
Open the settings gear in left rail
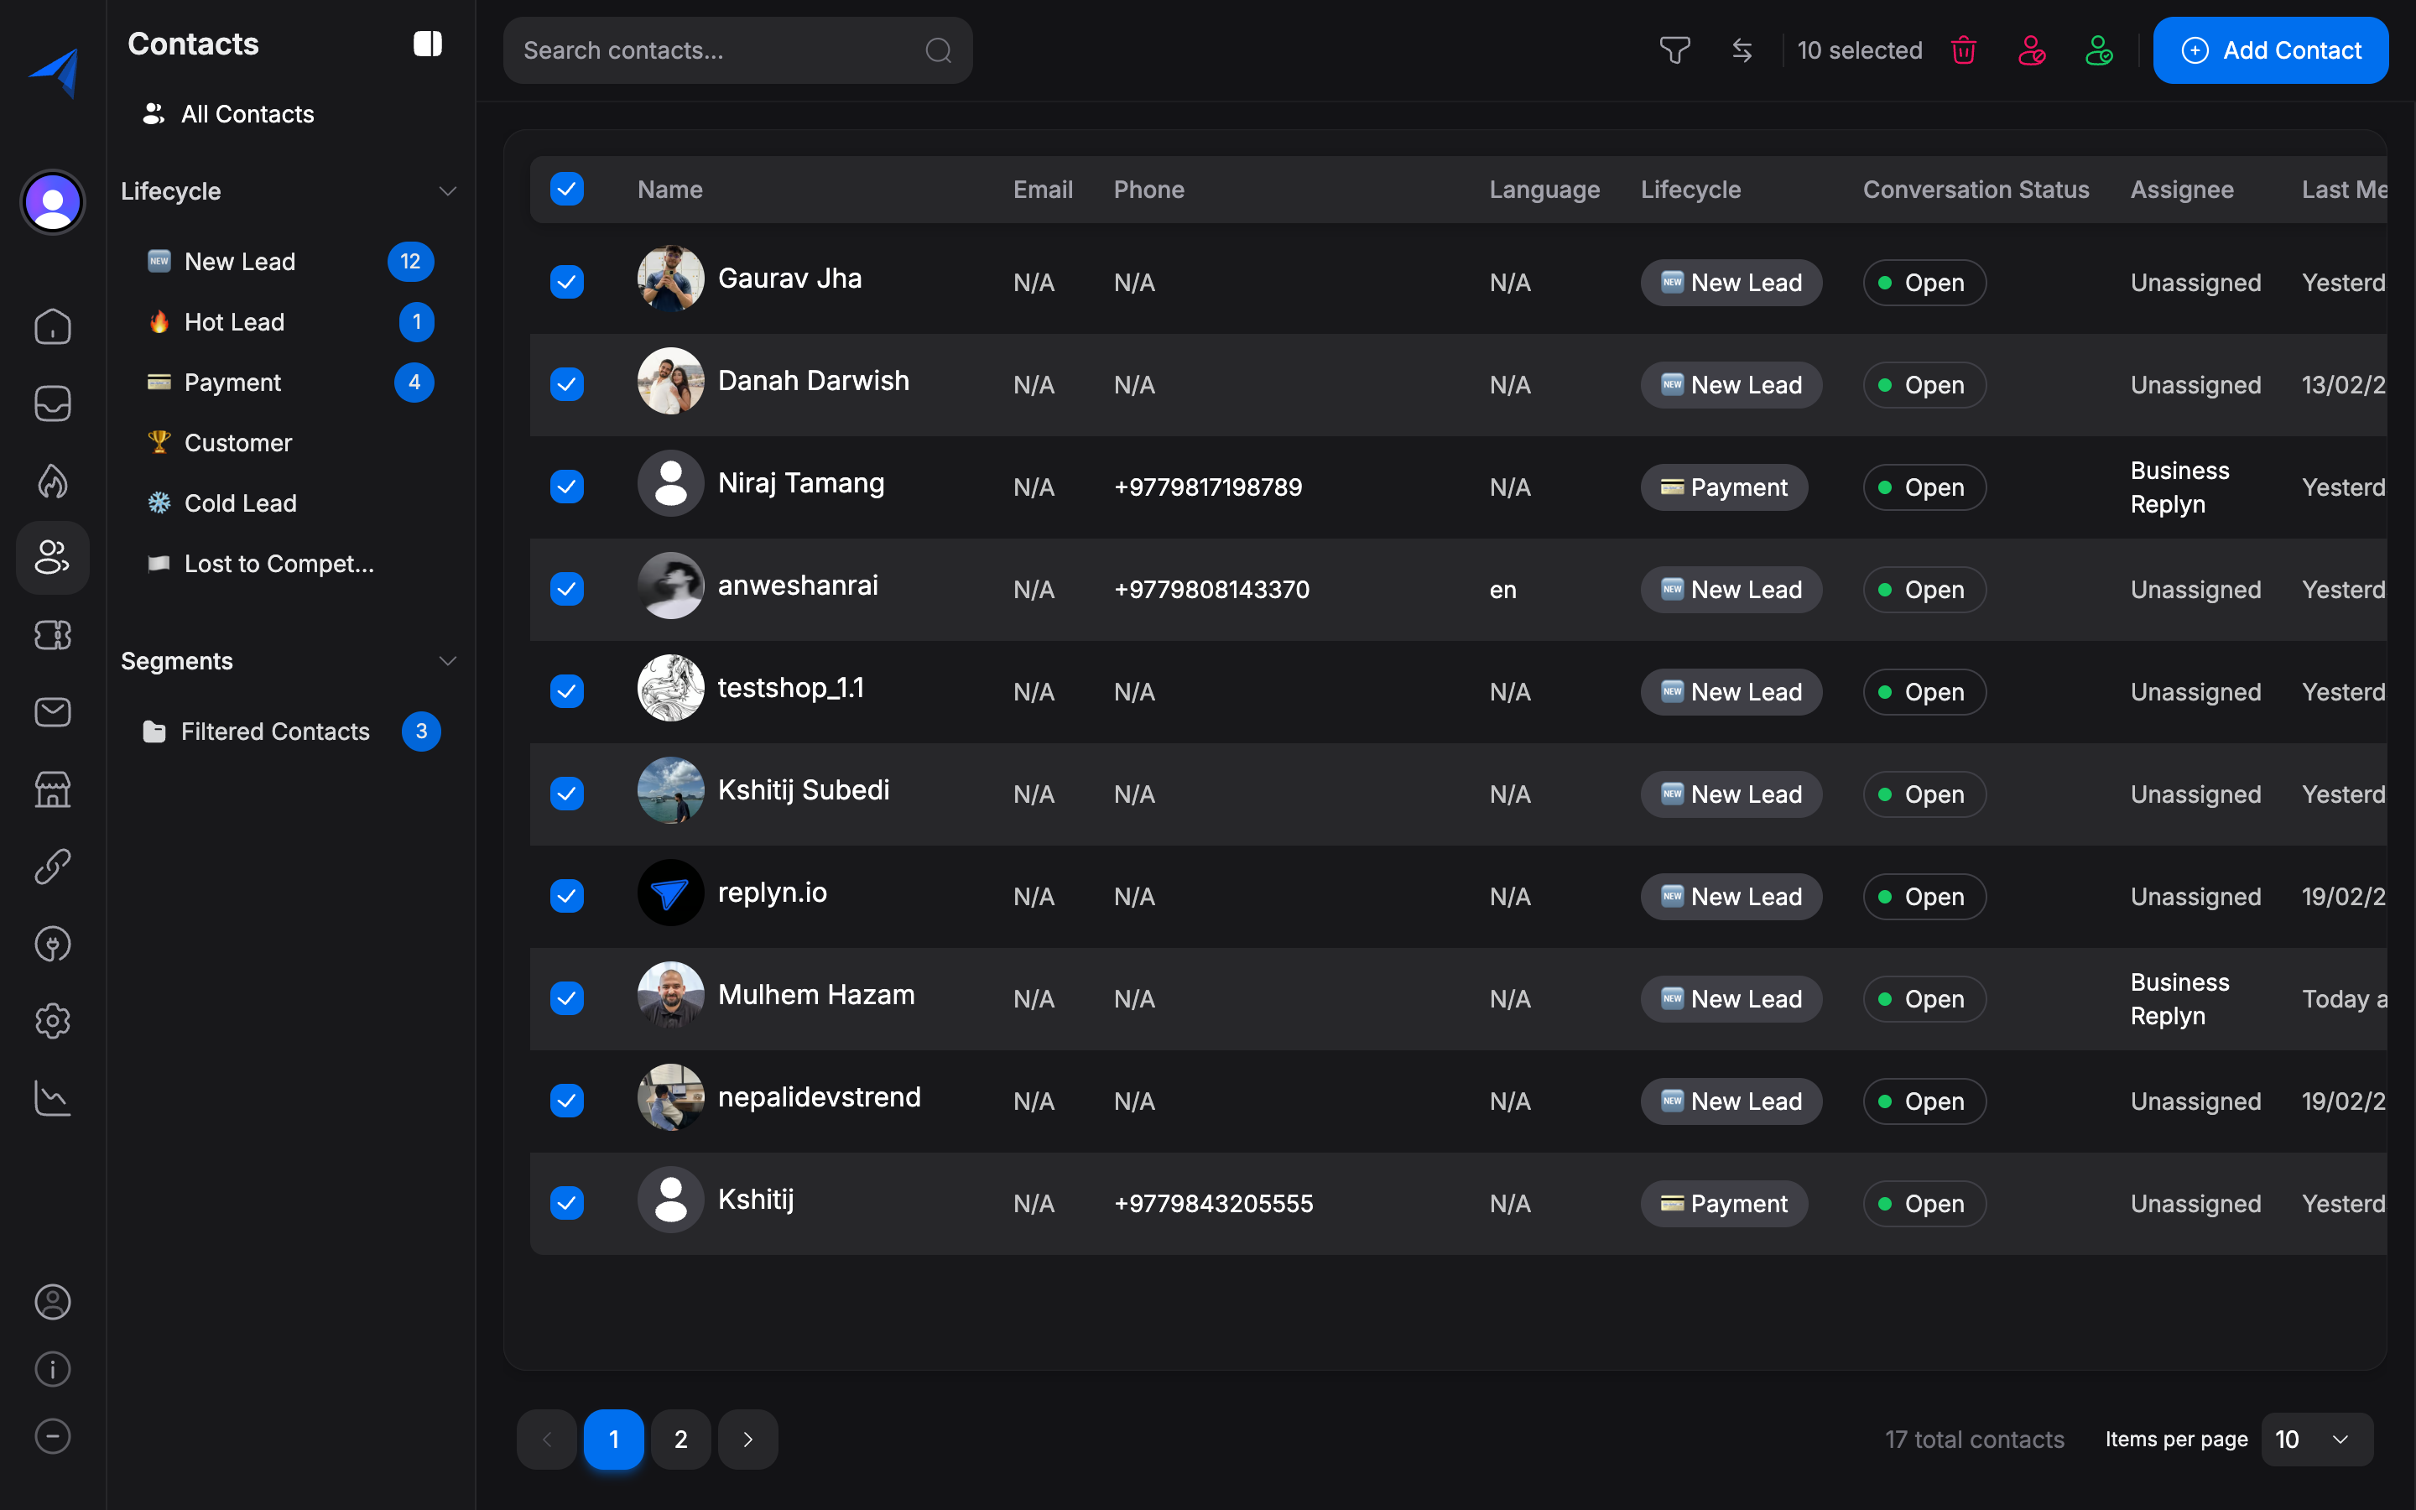(53, 1021)
